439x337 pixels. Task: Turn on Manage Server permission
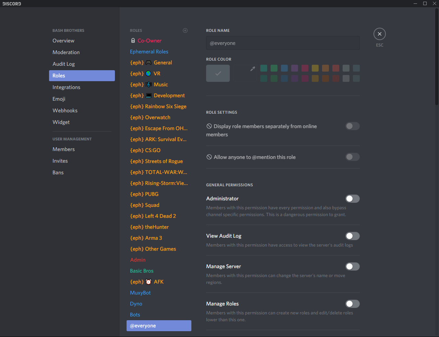(x=352, y=266)
